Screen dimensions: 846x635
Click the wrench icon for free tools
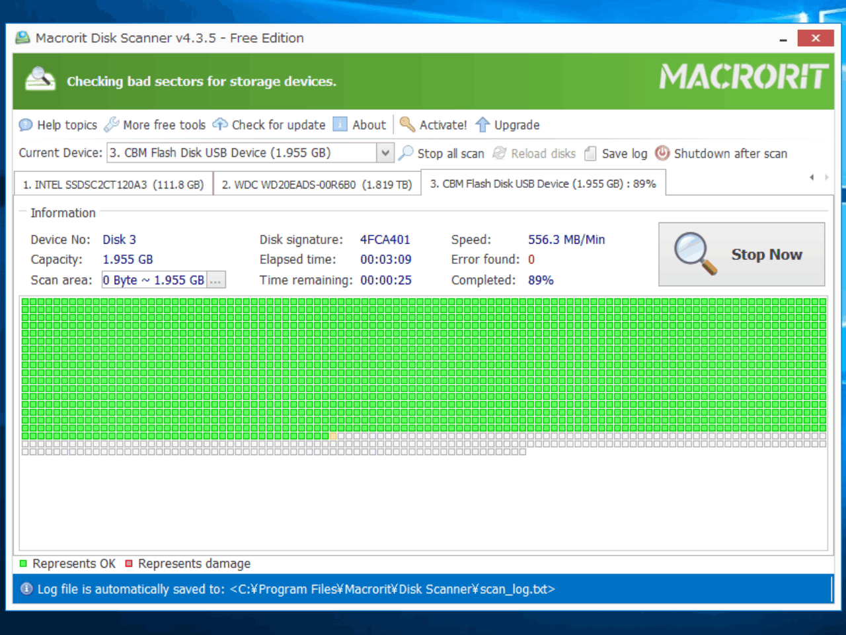tap(112, 124)
